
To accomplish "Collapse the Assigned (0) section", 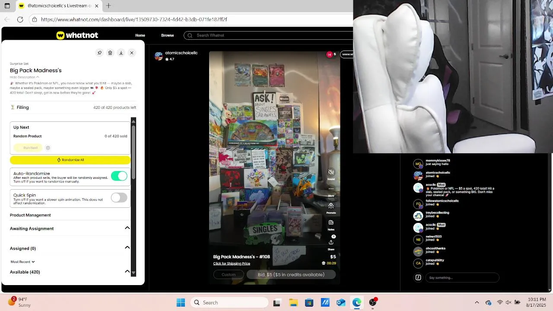I will point(127,248).
